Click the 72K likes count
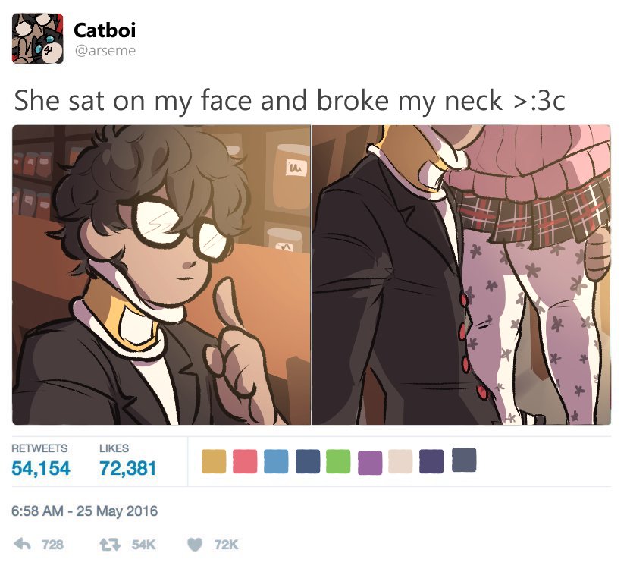The image size is (630, 572). pos(226,545)
